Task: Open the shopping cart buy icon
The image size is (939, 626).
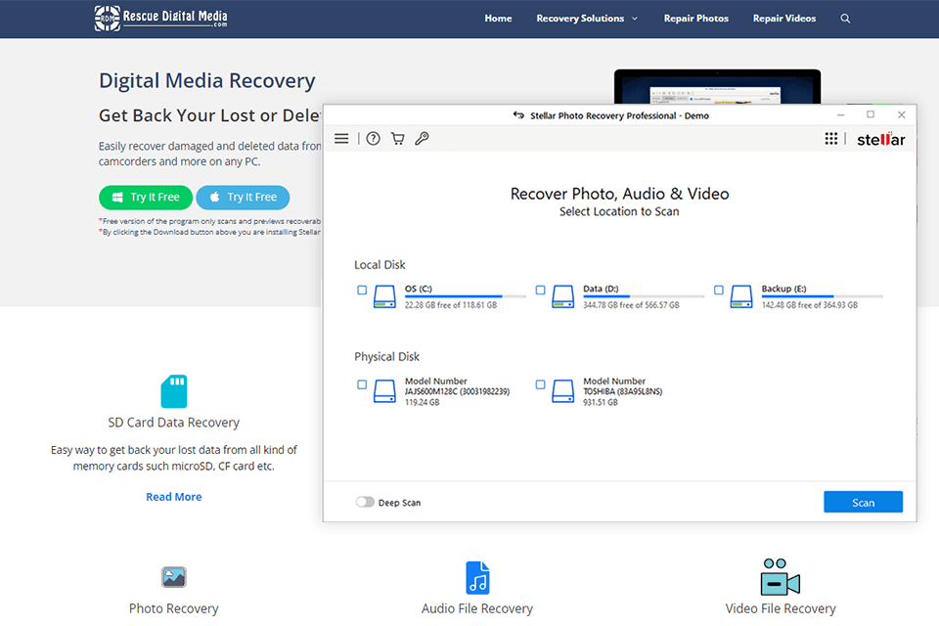Action: [398, 139]
